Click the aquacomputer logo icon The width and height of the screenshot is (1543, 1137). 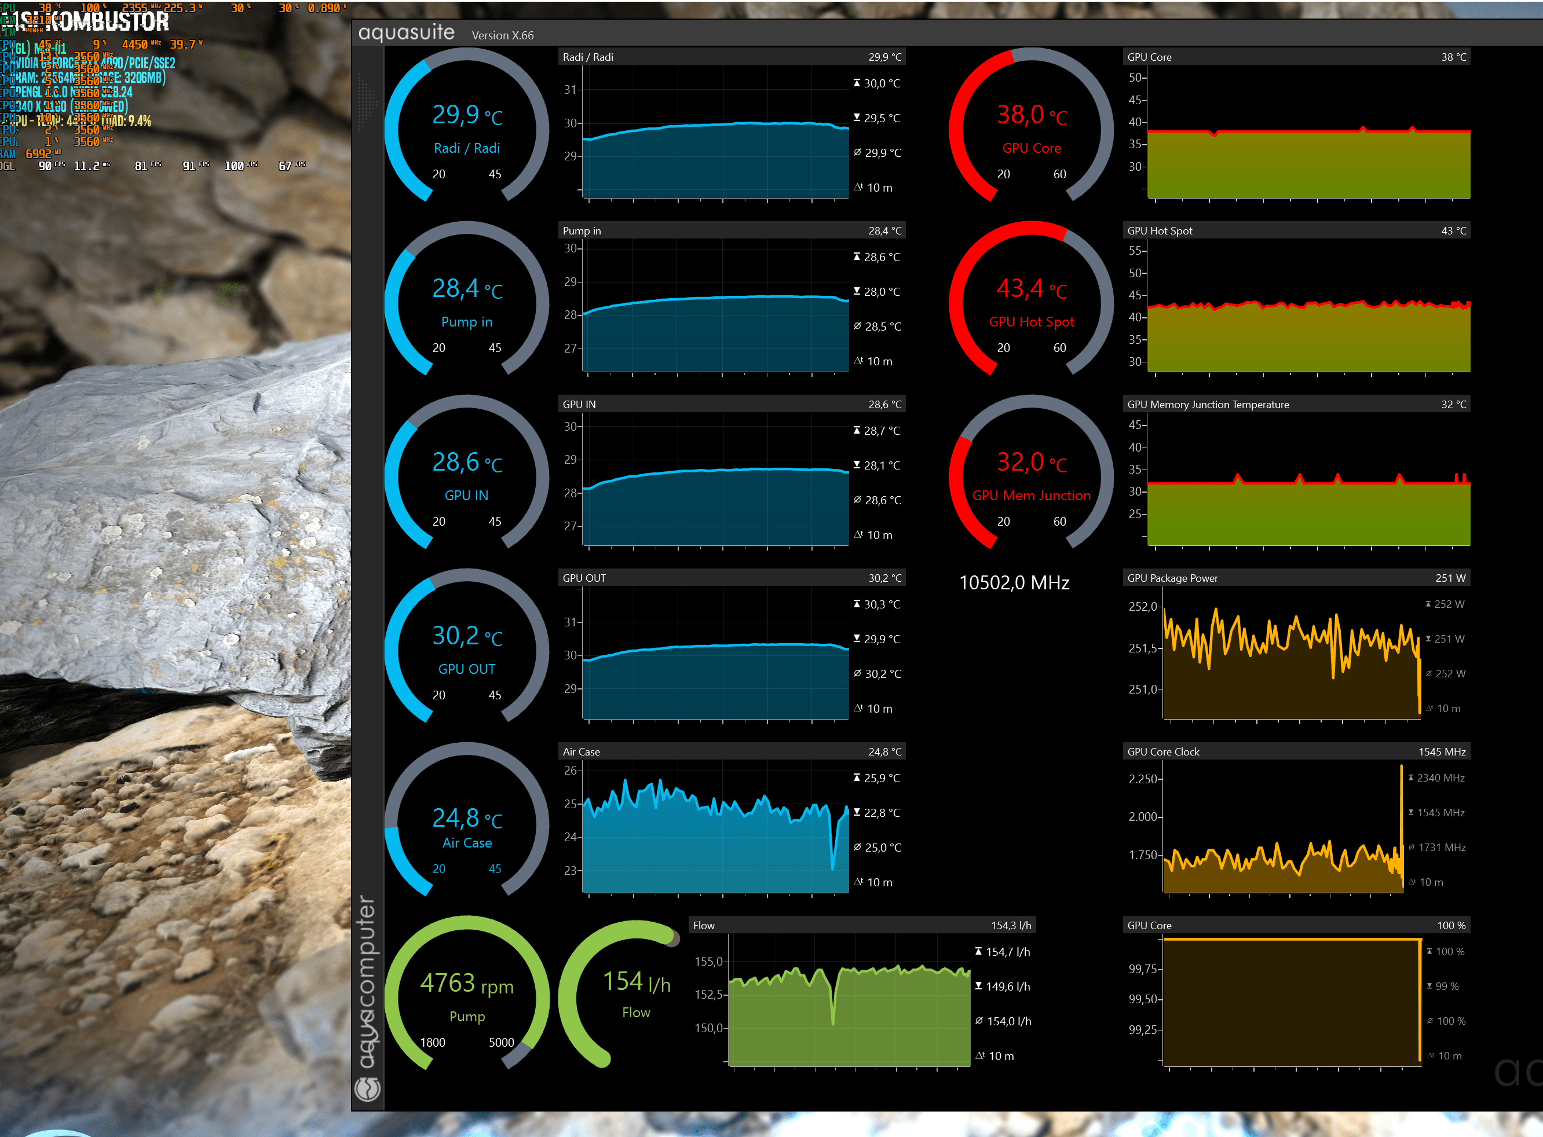(x=368, y=1088)
